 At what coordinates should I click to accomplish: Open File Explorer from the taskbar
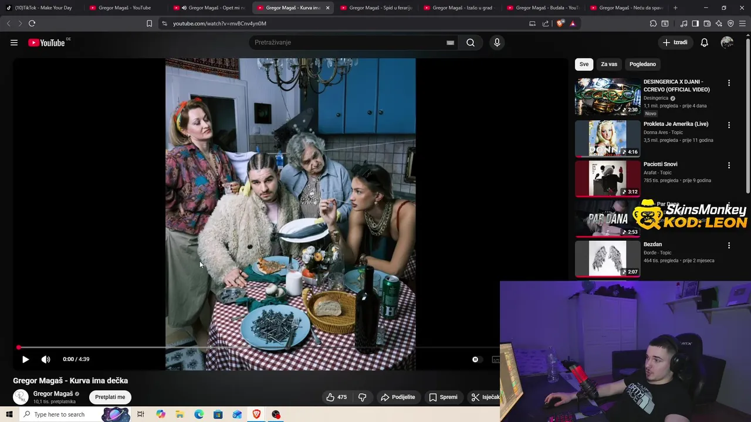click(180, 414)
